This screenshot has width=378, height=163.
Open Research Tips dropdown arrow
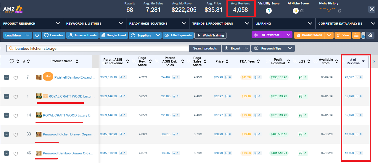click(x=290, y=48)
